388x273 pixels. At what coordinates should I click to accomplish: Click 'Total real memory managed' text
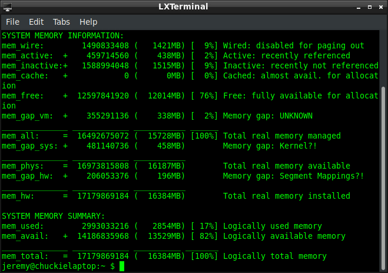pos(282,136)
